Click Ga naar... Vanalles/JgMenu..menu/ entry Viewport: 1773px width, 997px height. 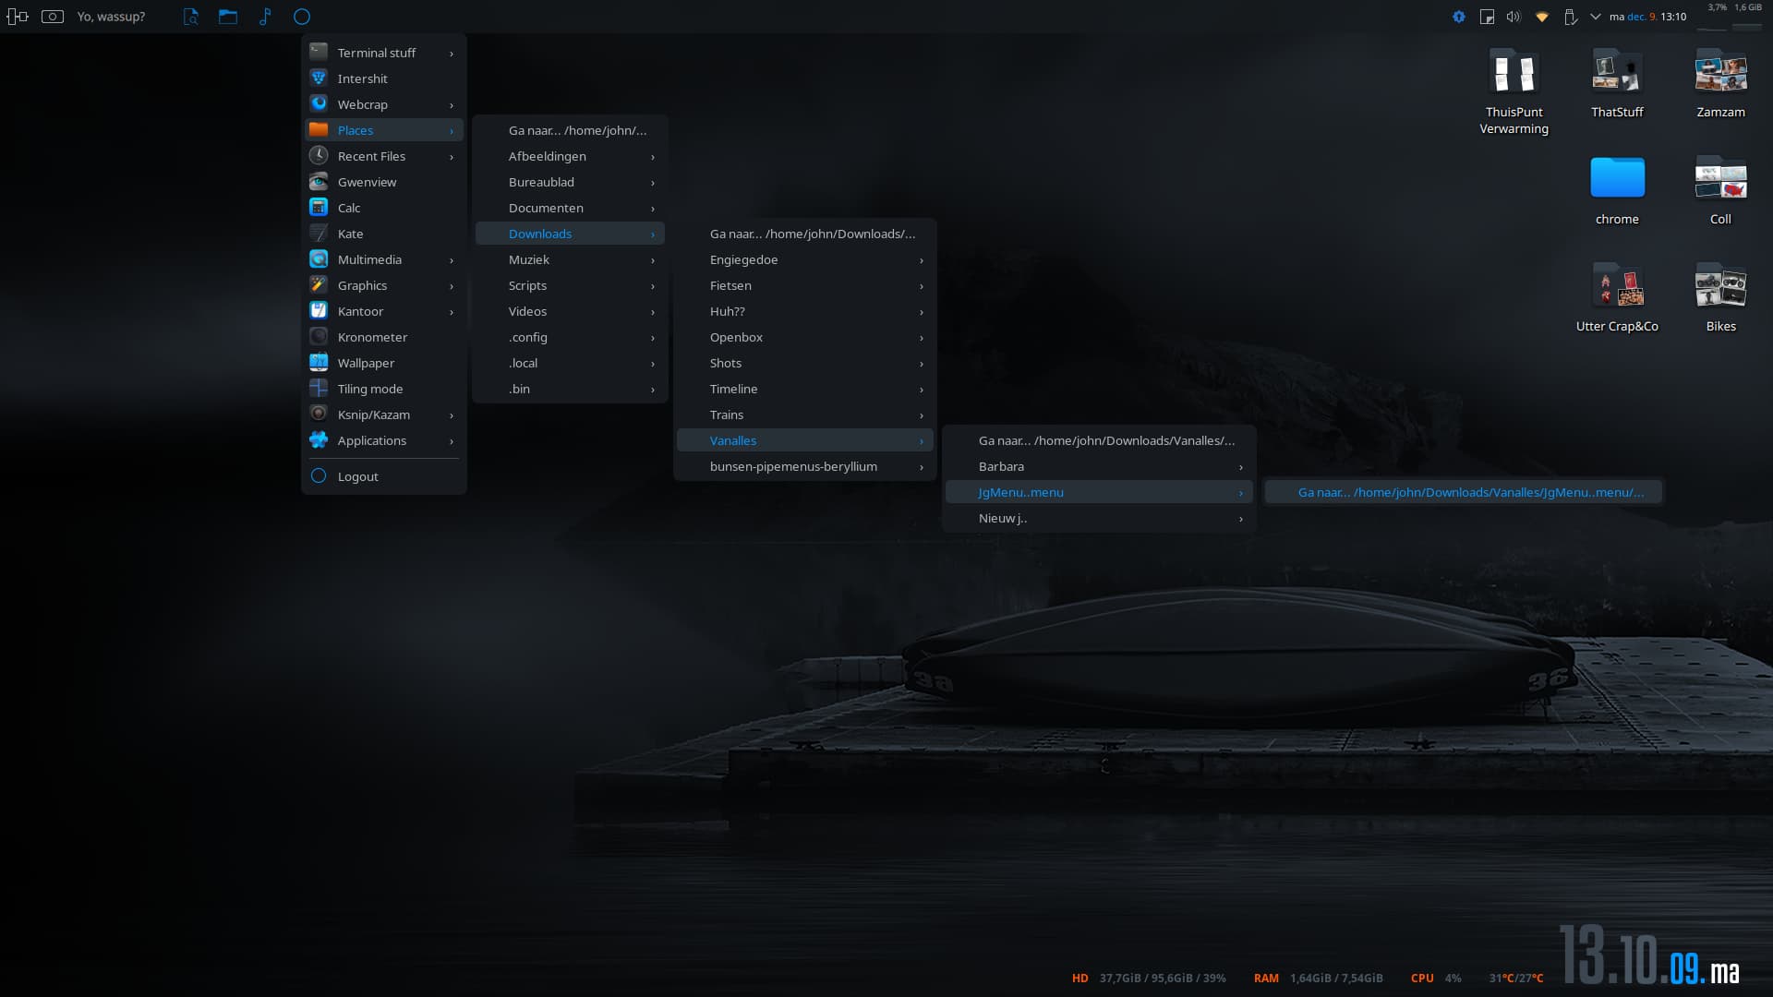(1464, 492)
